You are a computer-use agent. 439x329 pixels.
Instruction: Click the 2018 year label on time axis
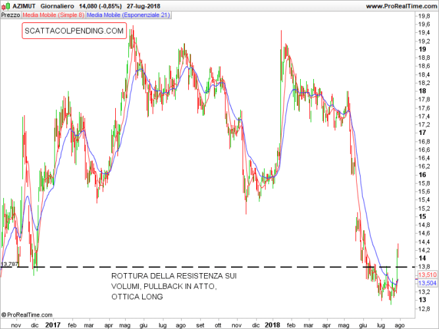point(272,325)
